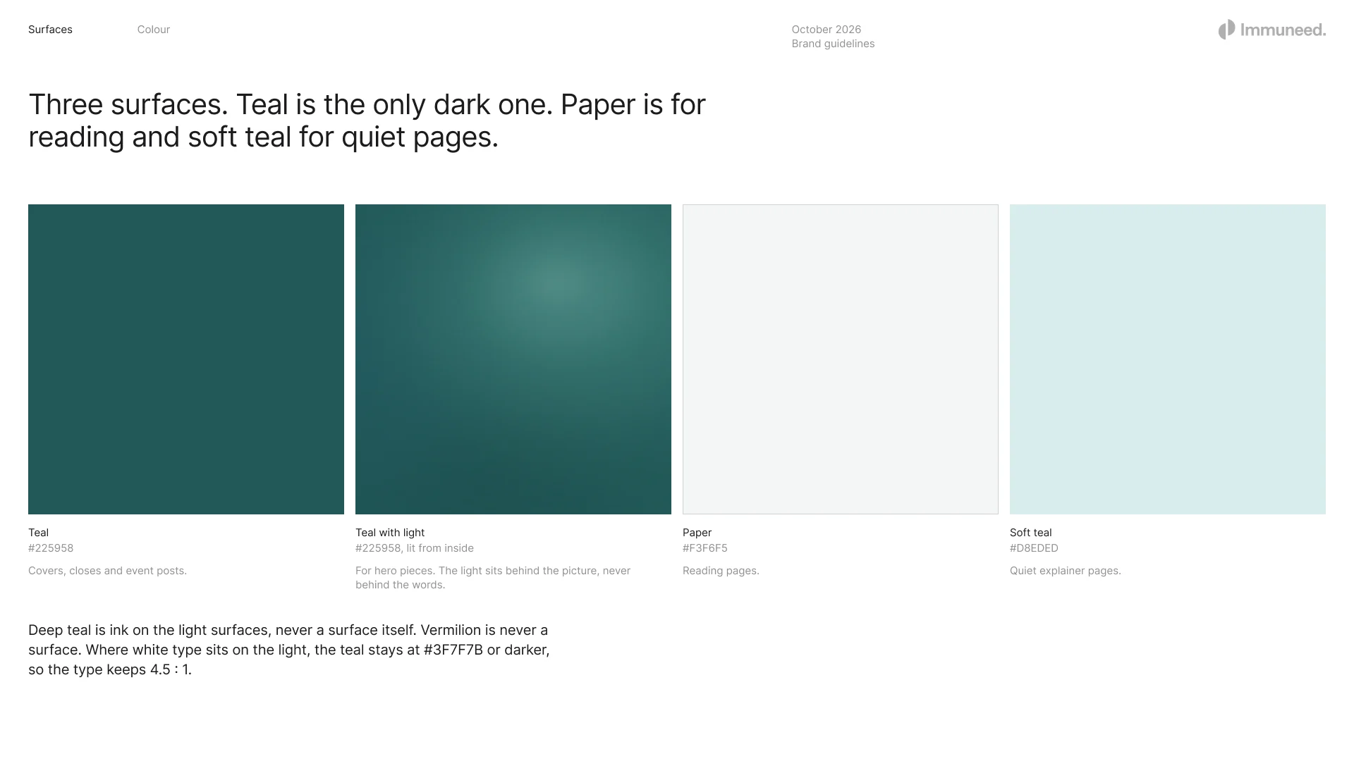Screen dimensions: 1354x761
Task: Select the #D8EDED hex value
Action: tap(1034, 548)
